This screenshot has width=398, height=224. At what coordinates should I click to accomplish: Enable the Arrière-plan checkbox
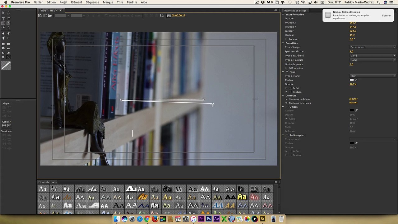pyautogui.click(x=287, y=135)
